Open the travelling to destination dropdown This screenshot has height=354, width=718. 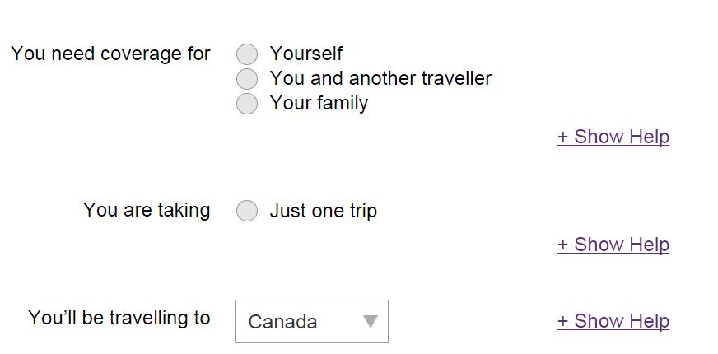(x=311, y=321)
